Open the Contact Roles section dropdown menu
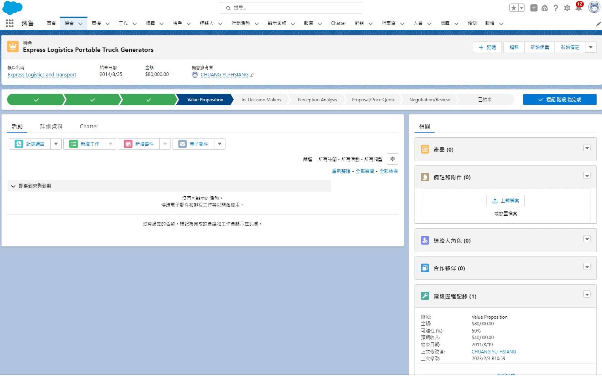The width and height of the screenshot is (602, 376). click(x=587, y=239)
